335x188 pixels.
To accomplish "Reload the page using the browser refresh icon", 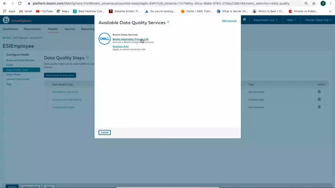I will click(20, 3).
